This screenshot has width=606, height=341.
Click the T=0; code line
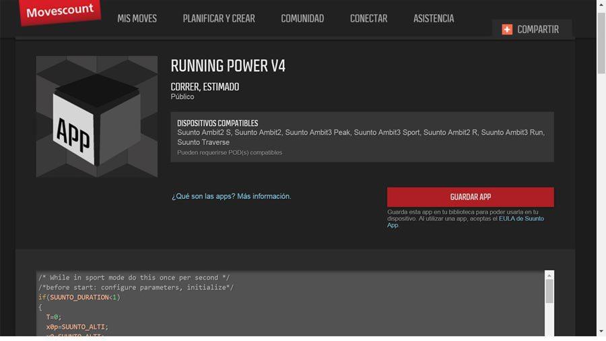[x=54, y=317]
